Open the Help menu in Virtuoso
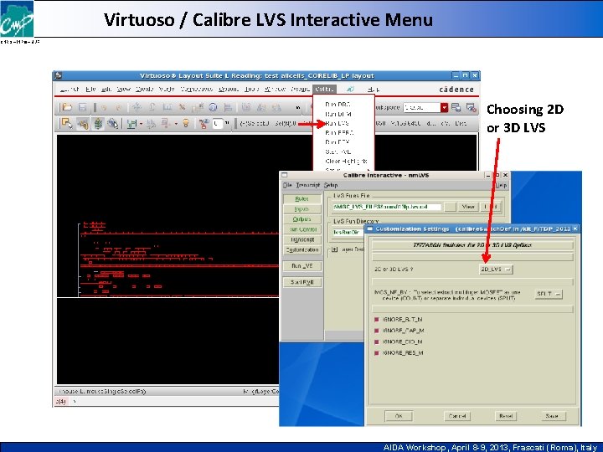Image resolution: width=603 pixels, height=452 pixels. pyautogui.click(x=373, y=90)
